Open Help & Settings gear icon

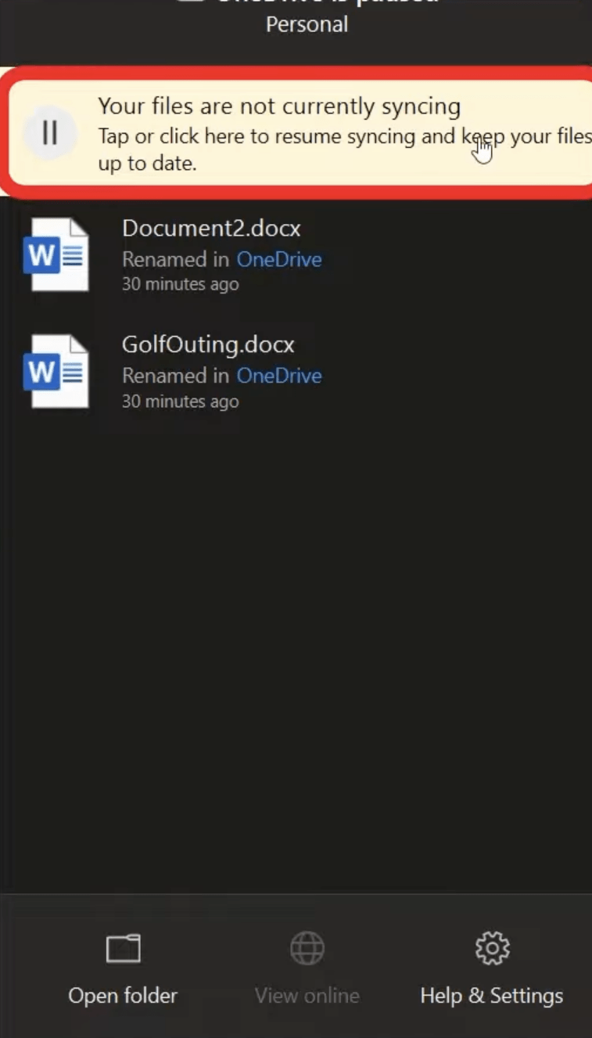pos(492,949)
